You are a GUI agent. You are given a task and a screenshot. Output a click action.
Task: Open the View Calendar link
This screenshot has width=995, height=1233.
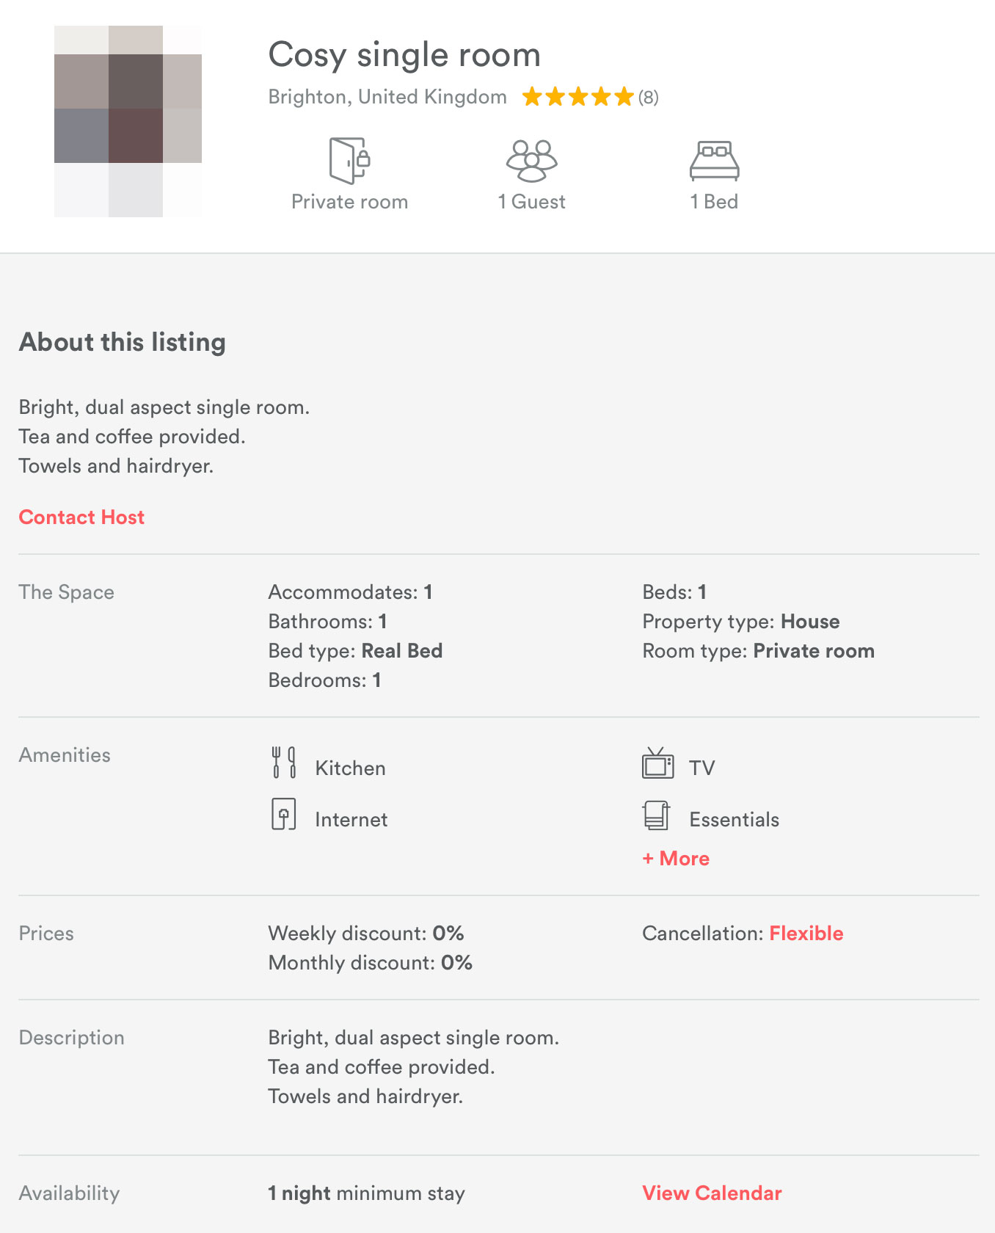point(712,1193)
